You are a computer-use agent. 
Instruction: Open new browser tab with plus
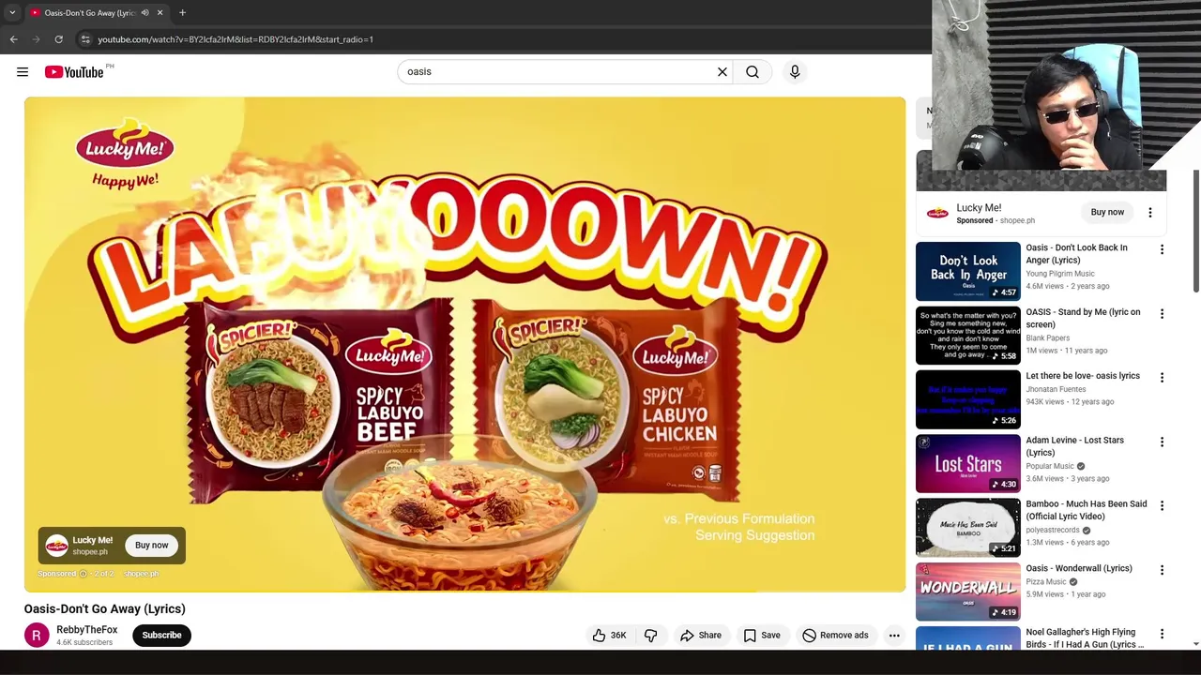(x=182, y=12)
